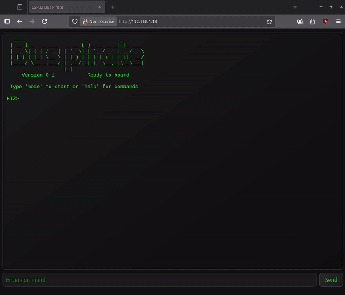
Task: Focus the address bar showing 192.168.1.18
Action: tap(190, 22)
